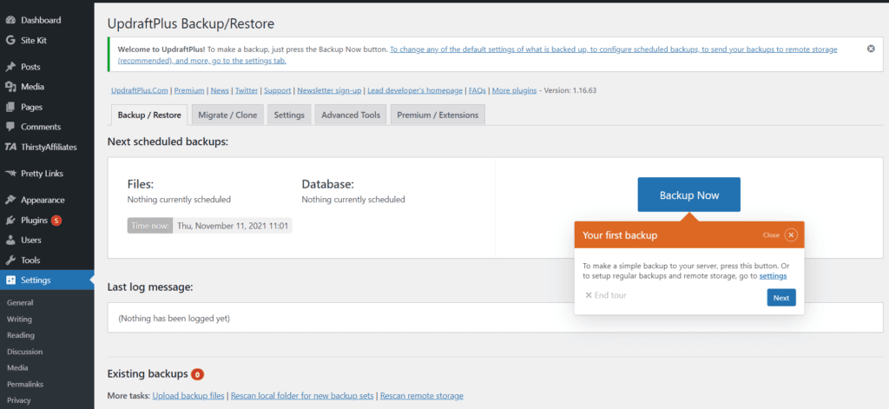The width and height of the screenshot is (889, 409).
Task: Click Upload backup files link
Action: [x=188, y=395]
